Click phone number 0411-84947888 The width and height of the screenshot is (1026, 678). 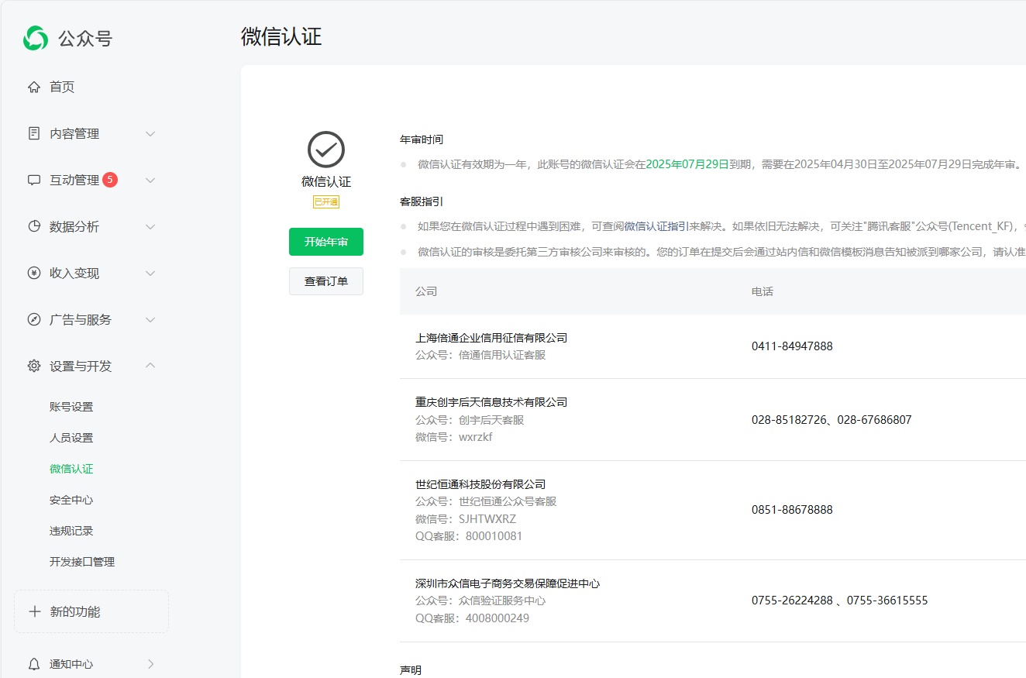792,346
